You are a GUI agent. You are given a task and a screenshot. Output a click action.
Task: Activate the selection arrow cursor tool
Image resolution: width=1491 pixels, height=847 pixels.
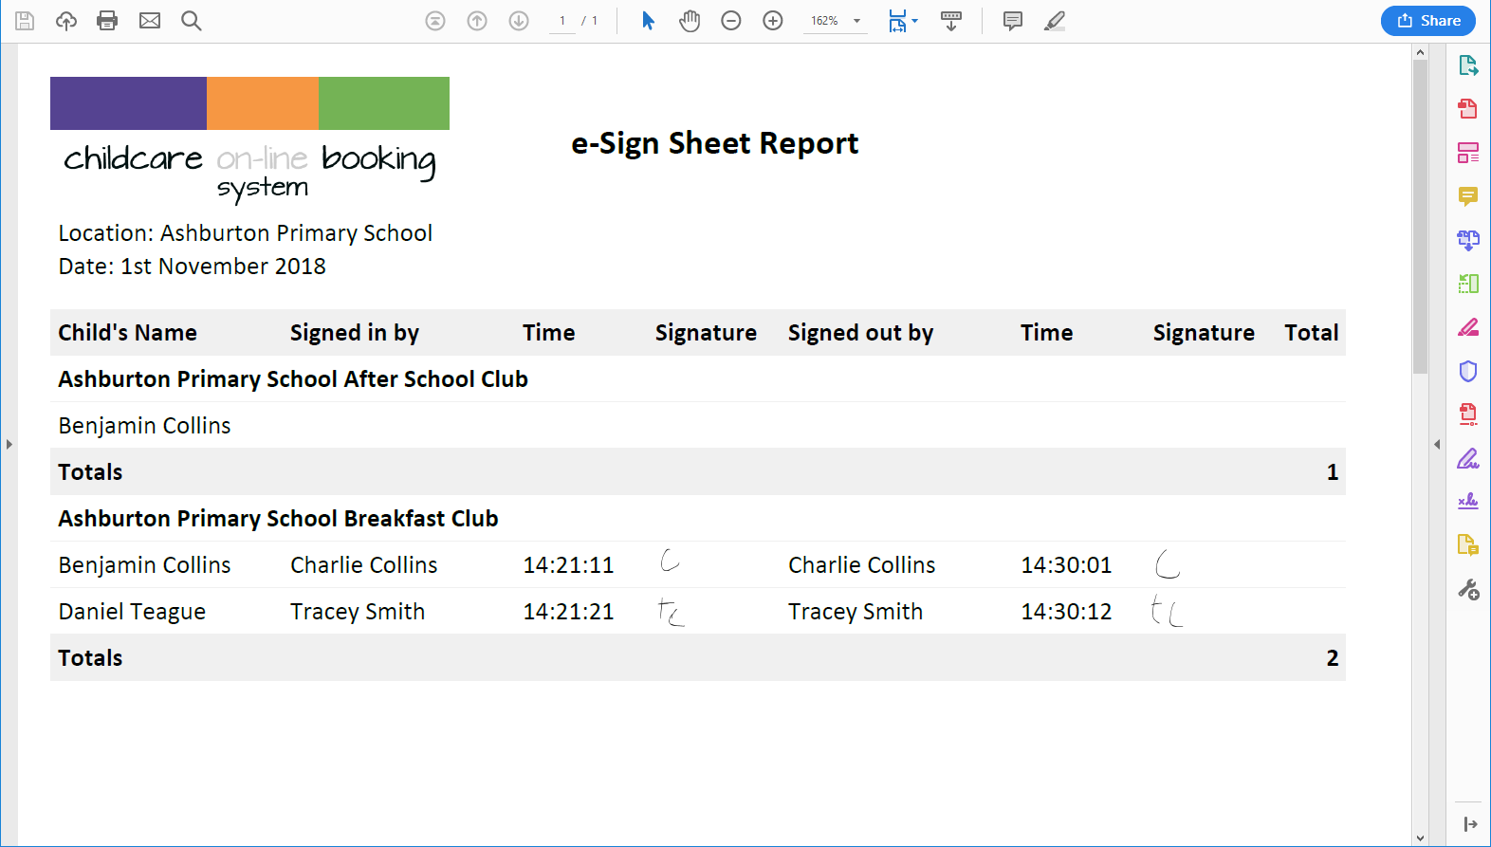(x=648, y=21)
